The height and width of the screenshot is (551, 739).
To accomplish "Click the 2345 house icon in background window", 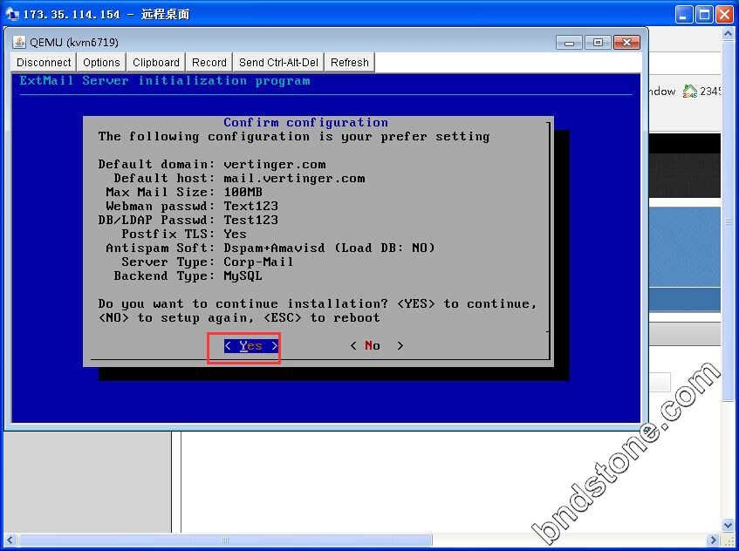I will coord(689,91).
